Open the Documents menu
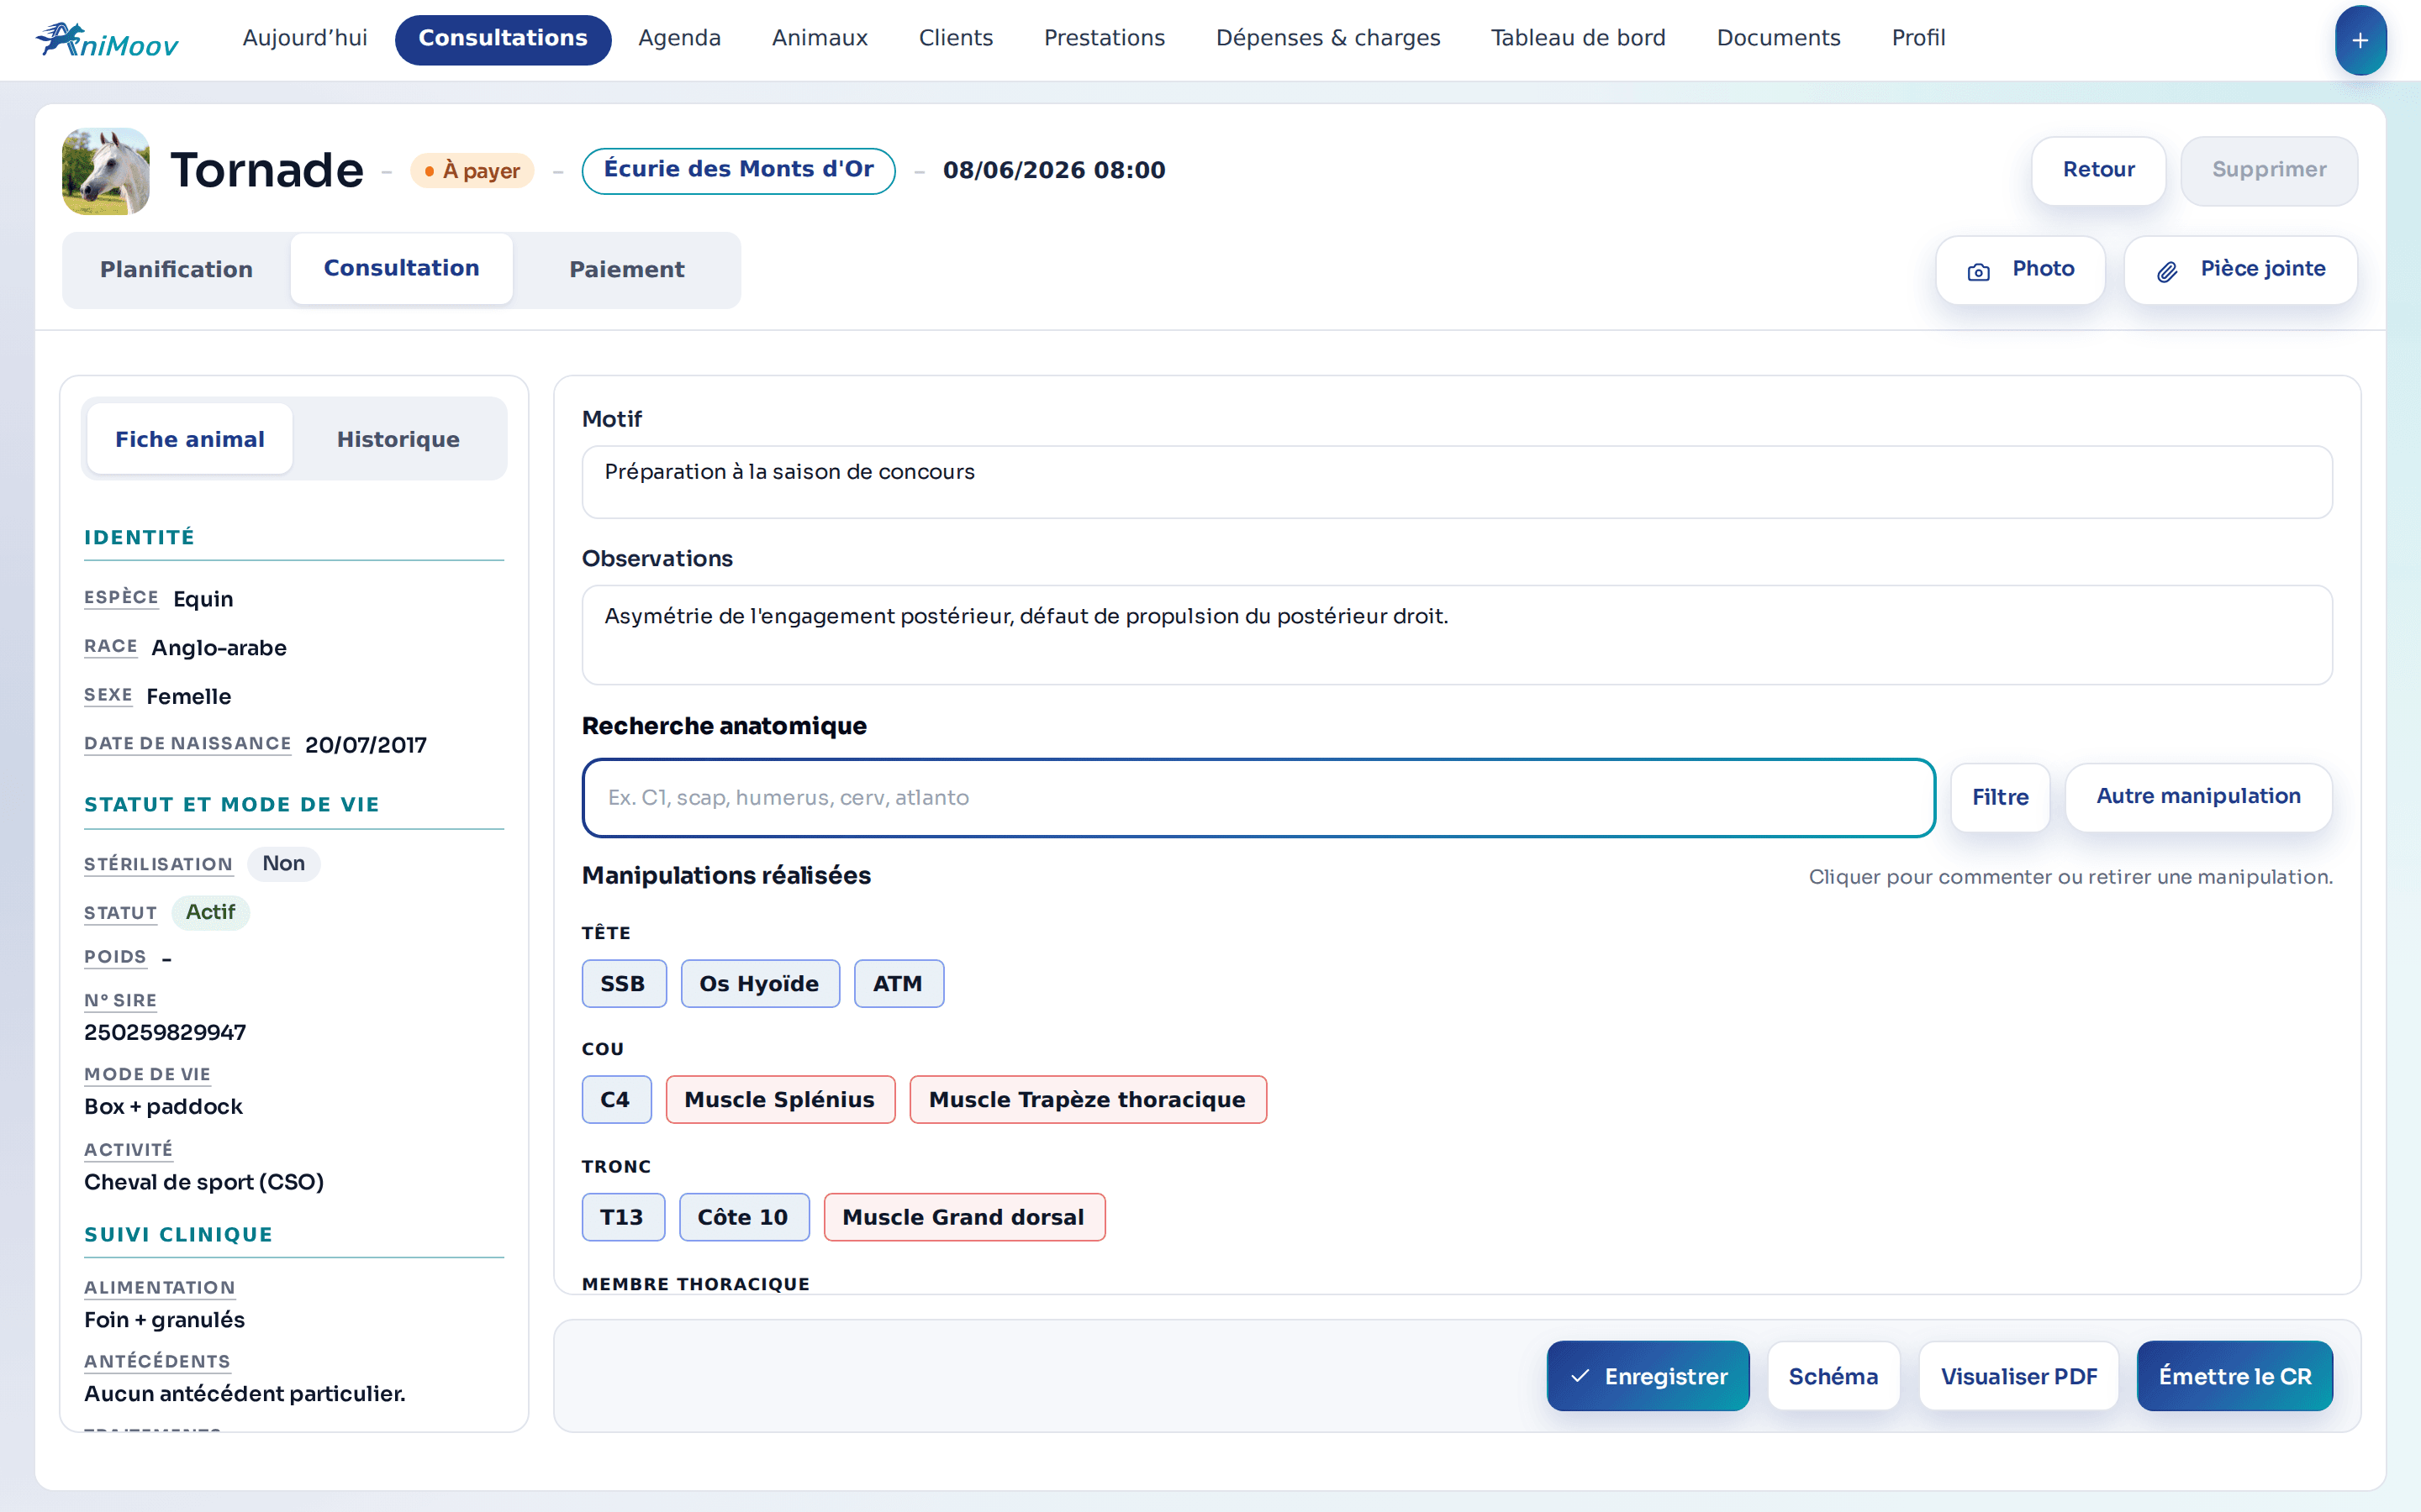The width and height of the screenshot is (2421, 1512). [x=1778, y=38]
